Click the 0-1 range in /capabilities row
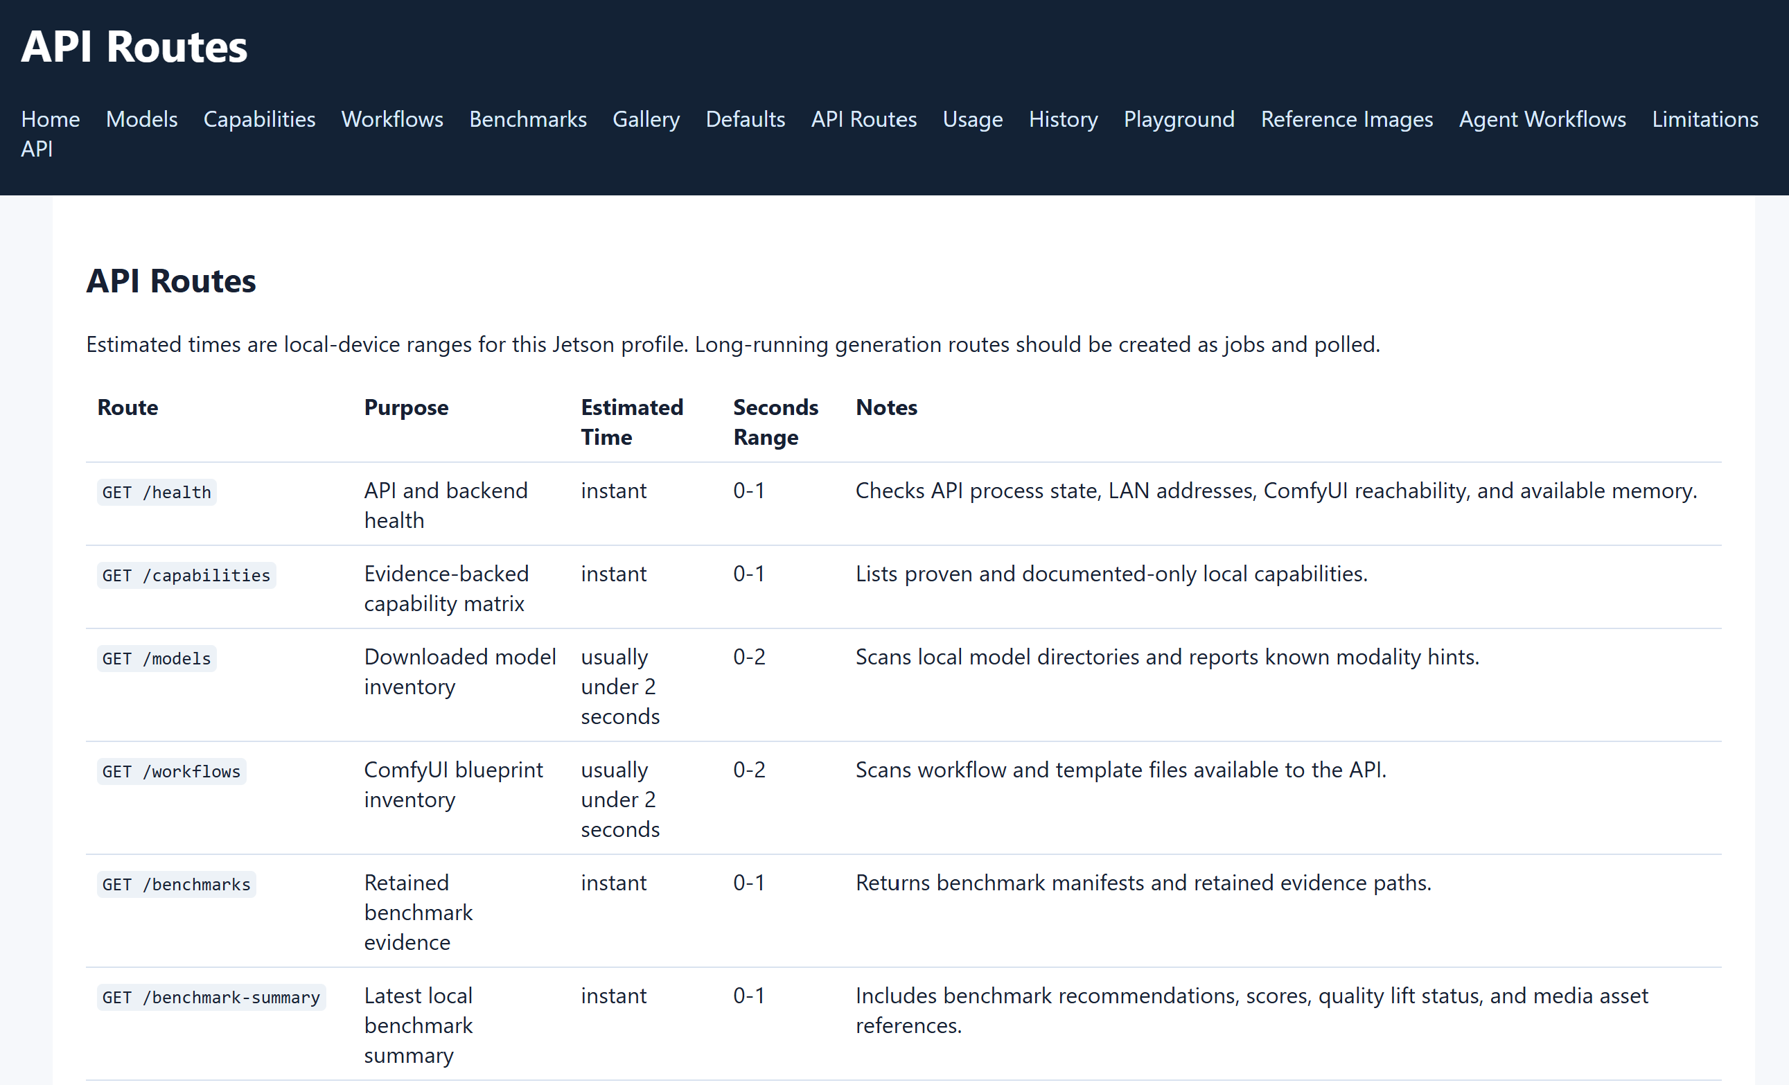This screenshot has height=1085, width=1789. [748, 574]
